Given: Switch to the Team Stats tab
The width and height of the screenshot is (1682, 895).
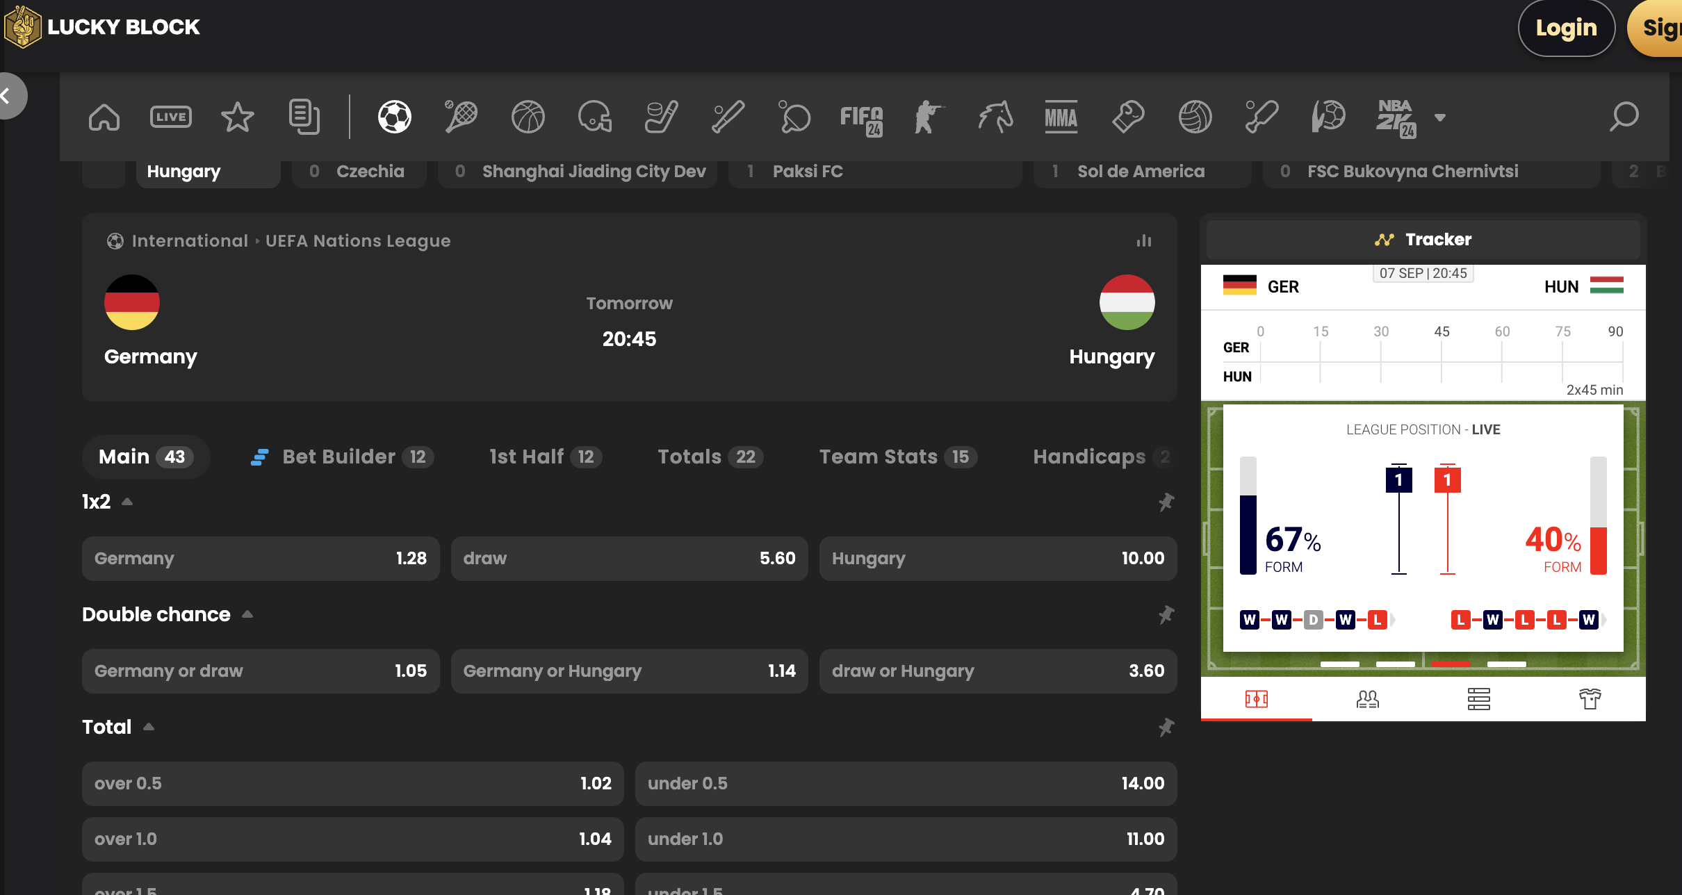Looking at the screenshot, I should coord(898,457).
